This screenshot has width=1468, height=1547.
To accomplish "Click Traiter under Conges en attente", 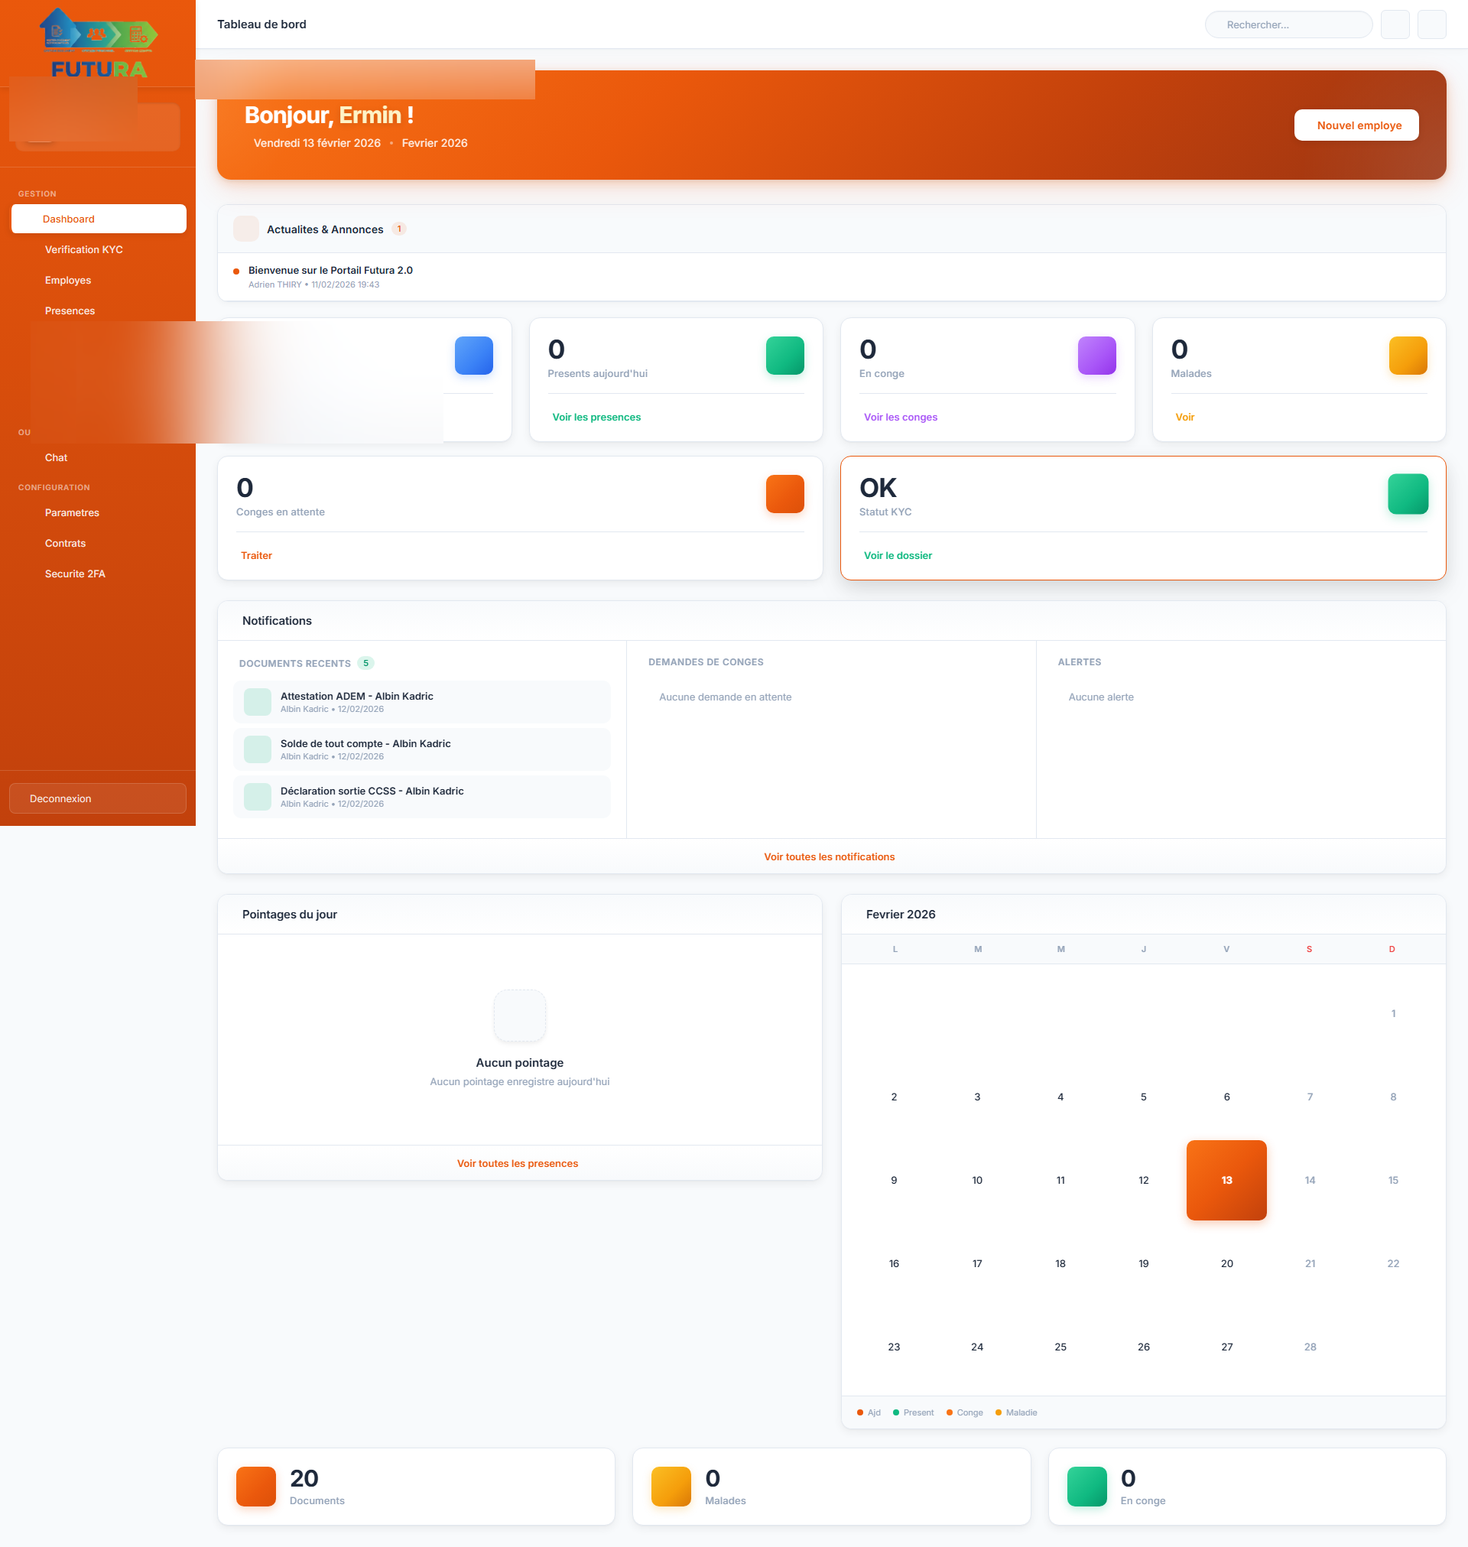I will pyautogui.click(x=257, y=554).
